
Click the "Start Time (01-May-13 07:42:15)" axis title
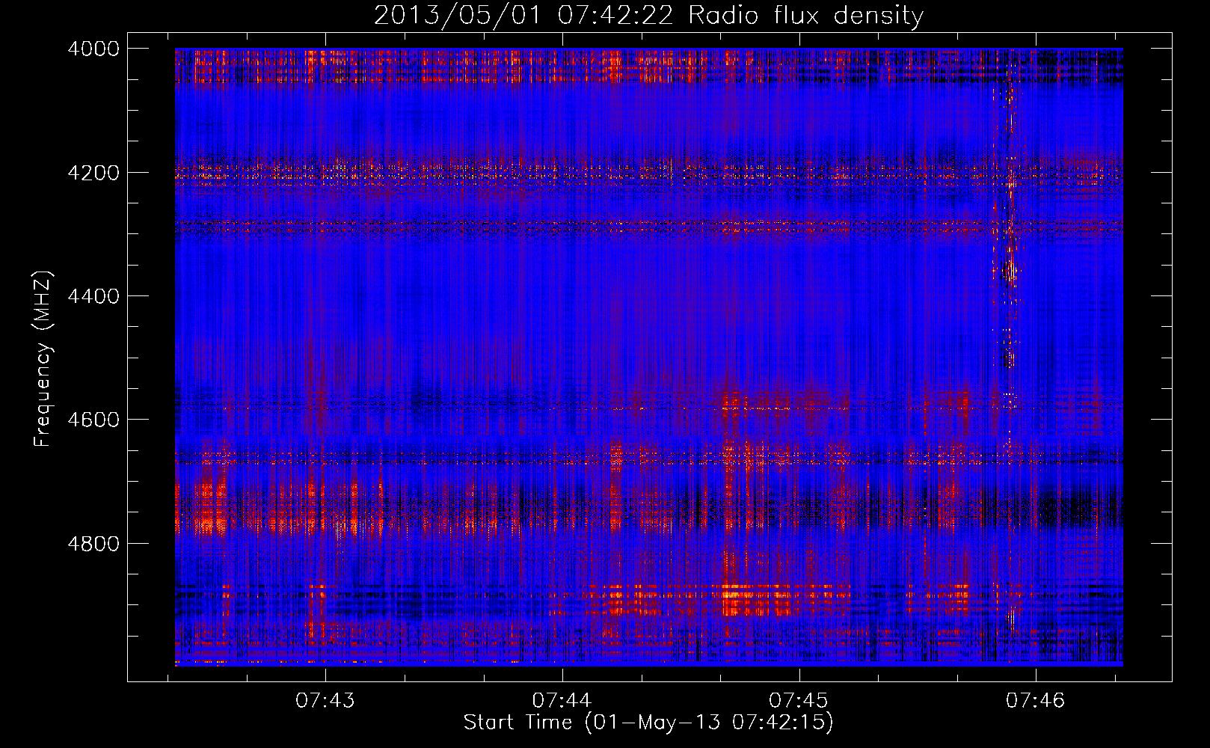point(648,723)
